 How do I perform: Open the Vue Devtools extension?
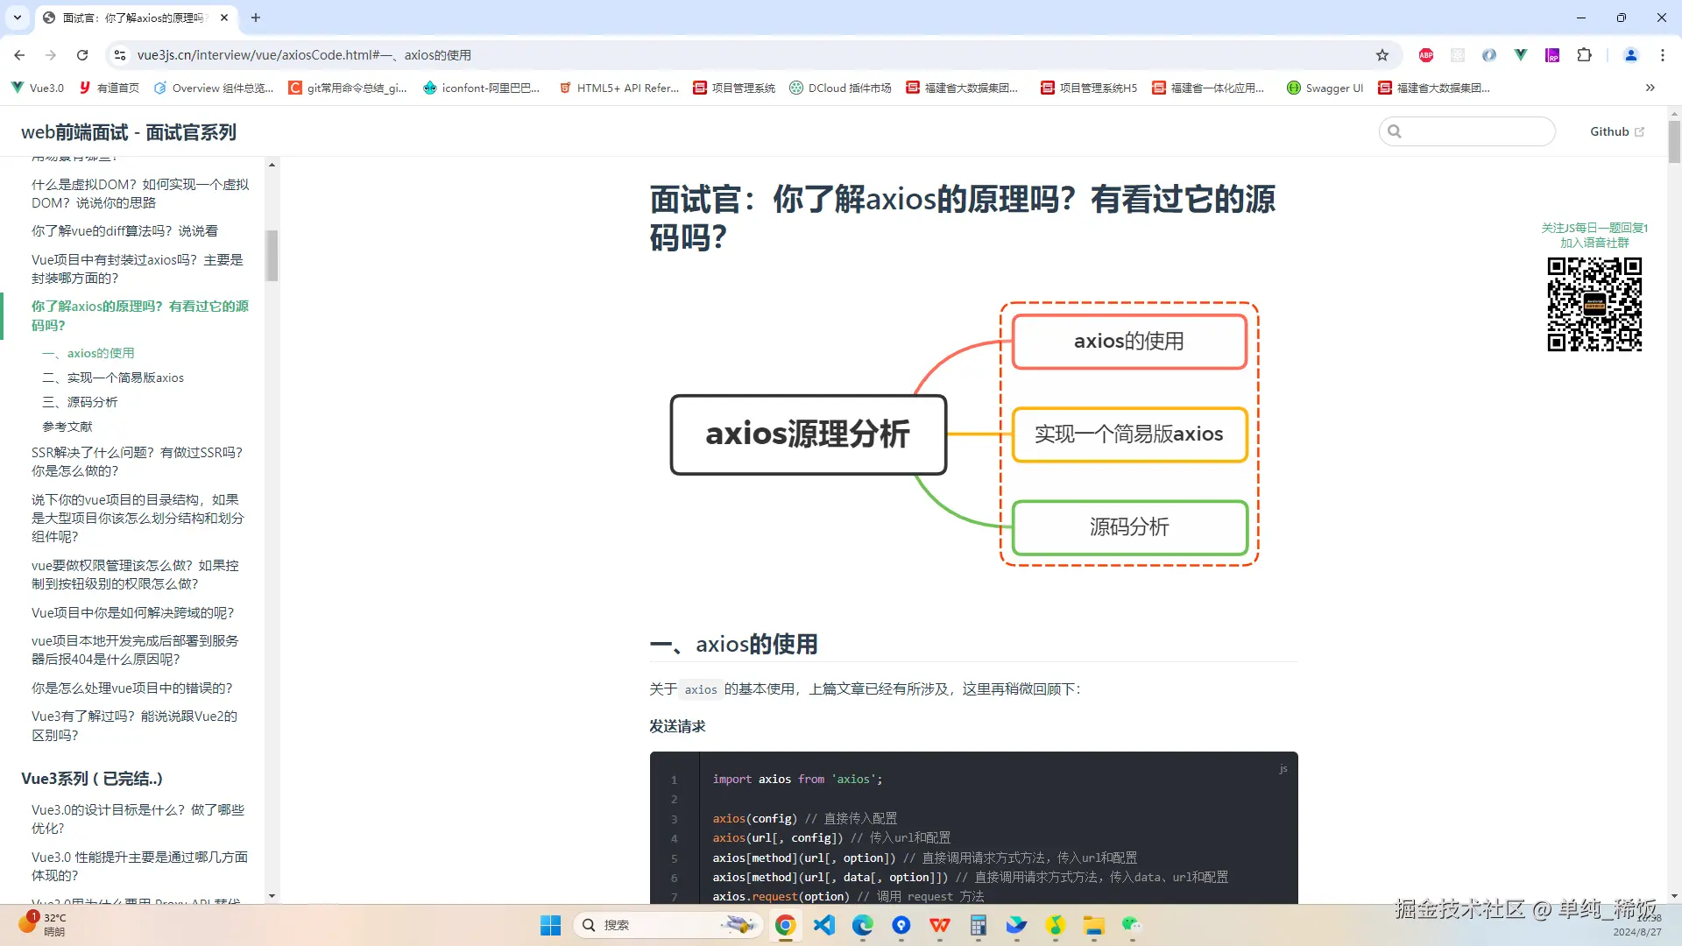1521,54
